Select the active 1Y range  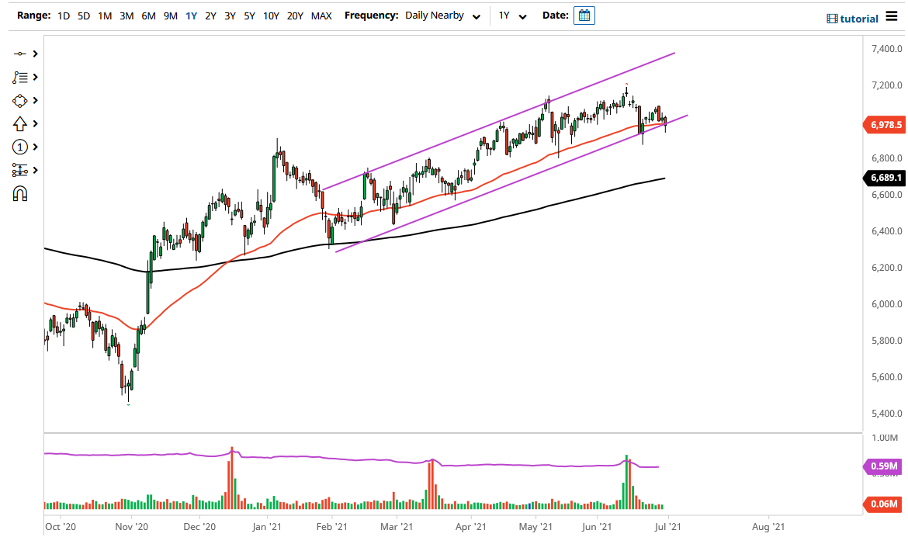[191, 16]
